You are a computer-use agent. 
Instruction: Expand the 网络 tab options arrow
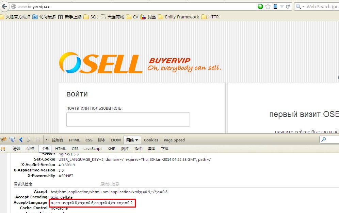point(136,140)
